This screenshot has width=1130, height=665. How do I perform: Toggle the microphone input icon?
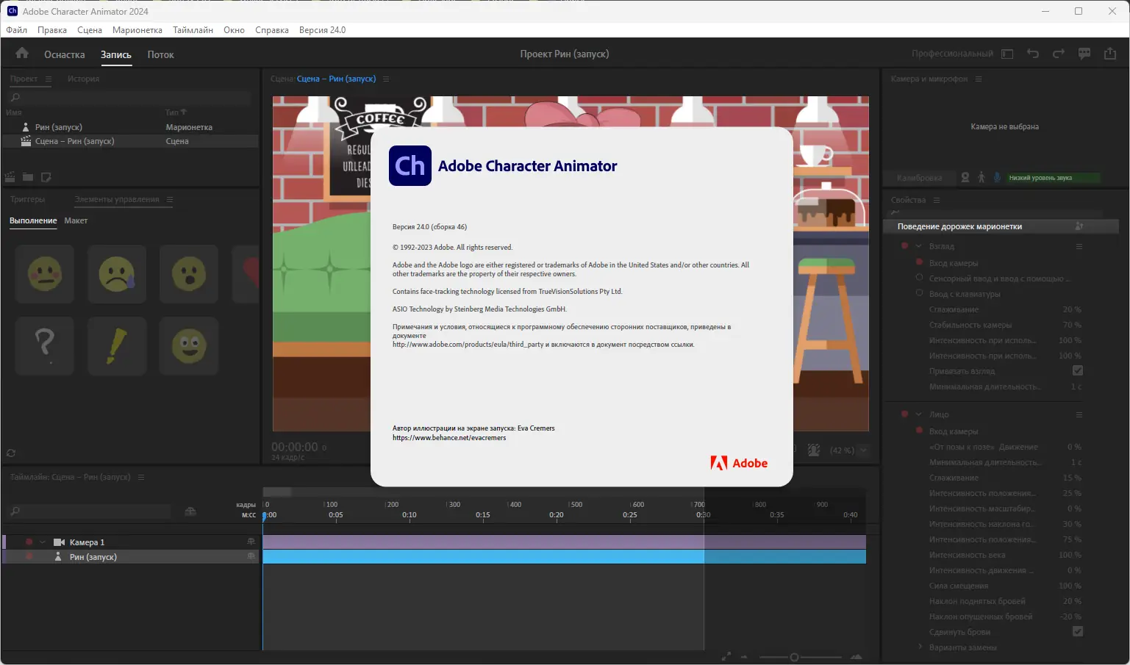(x=998, y=178)
